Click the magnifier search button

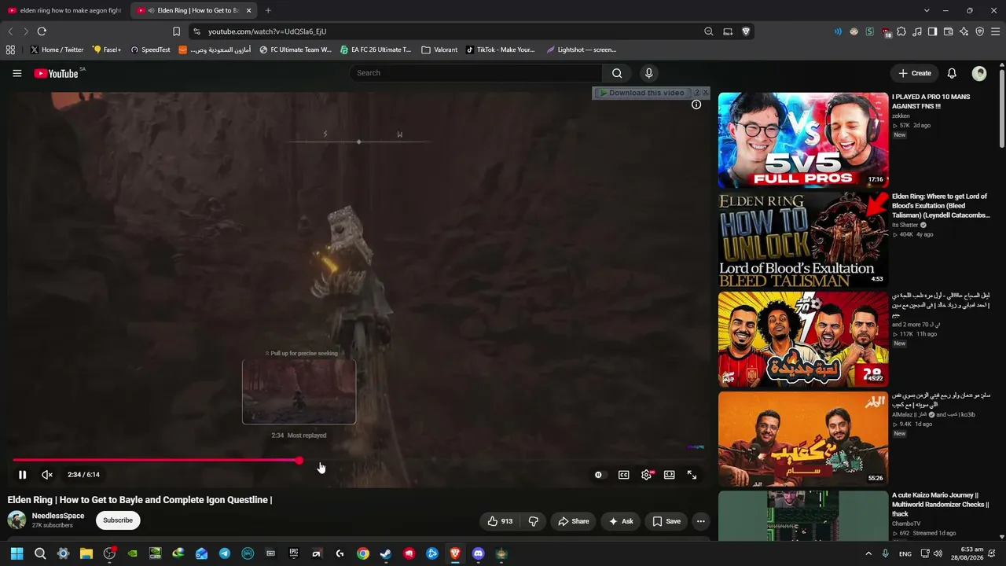(617, 73)
